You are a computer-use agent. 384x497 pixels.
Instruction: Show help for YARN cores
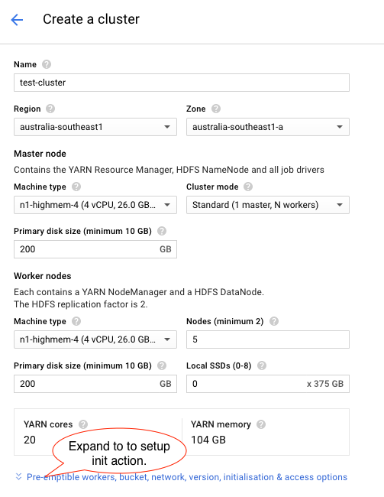pos(83,424)
